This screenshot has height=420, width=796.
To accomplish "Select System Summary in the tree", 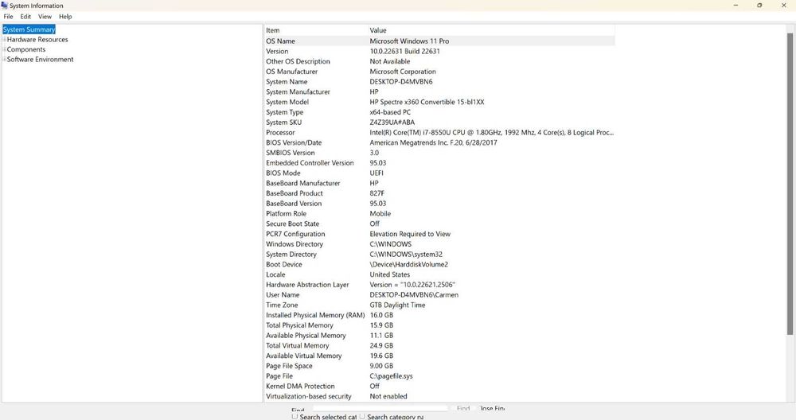I will (x=29, y=29).
